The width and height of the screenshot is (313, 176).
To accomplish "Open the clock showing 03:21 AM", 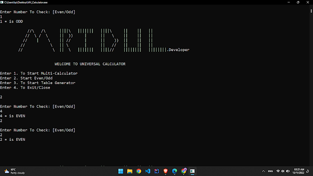I will click(298, 171).
